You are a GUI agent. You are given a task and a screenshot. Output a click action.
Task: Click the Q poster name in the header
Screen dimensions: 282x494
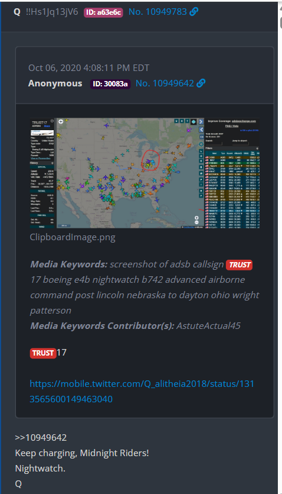point(17,12)
